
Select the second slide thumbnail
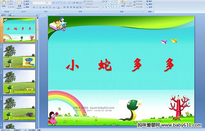coord(19,56)
